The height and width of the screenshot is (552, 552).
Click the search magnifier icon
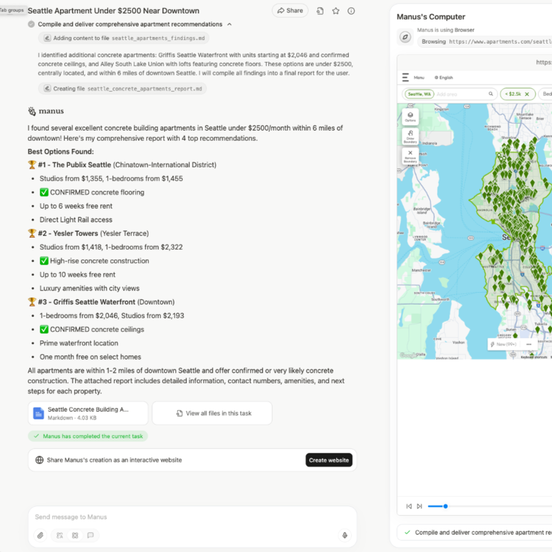[x=490, y=94]
